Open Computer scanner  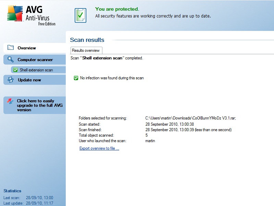pyautogui.click(x=35, y=59)
